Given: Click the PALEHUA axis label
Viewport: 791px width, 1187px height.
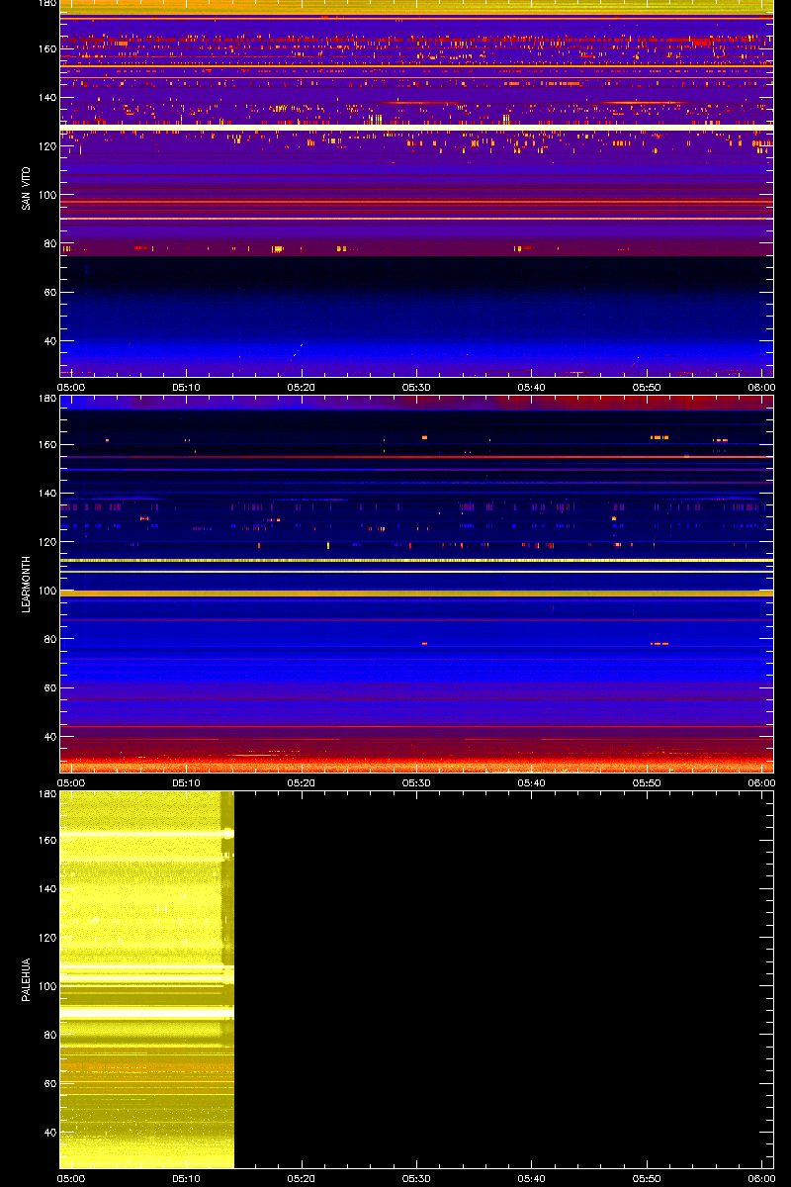Looking at the screenshot, I should (x=27, y=979).
